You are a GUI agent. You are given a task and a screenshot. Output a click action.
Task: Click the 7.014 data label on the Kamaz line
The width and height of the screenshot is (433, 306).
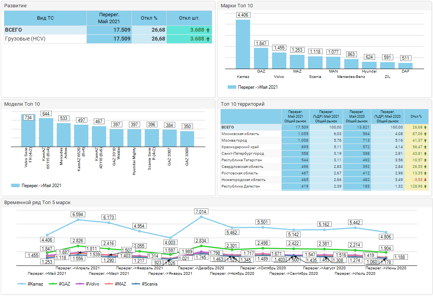tap(201, 211)
